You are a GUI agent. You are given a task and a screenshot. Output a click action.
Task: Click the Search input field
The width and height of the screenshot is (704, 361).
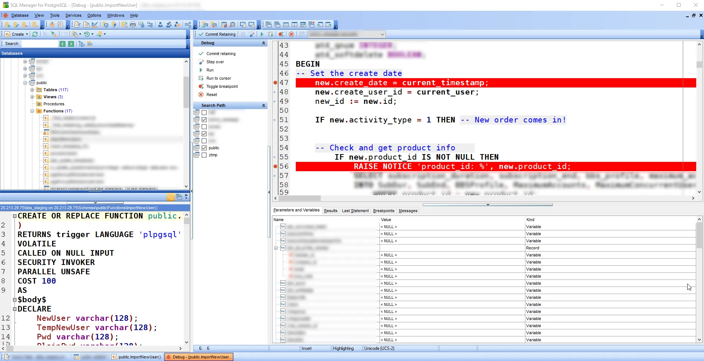point(39,44)
